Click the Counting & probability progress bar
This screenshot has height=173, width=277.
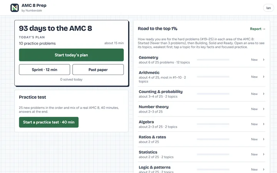pos(213,94)
